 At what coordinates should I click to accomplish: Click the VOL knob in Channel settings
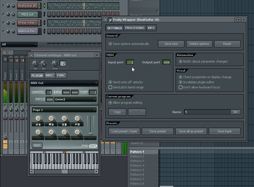[43, 64]
